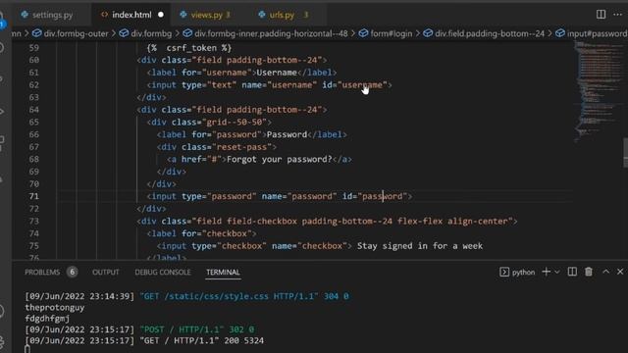628x353 pixels.
Task: Click the POST / HTTP/1.1 302 terminal line
Action: pos(139,329)
